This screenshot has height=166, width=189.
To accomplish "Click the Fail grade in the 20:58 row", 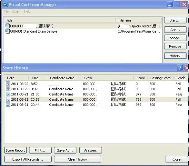I will 178,99.
